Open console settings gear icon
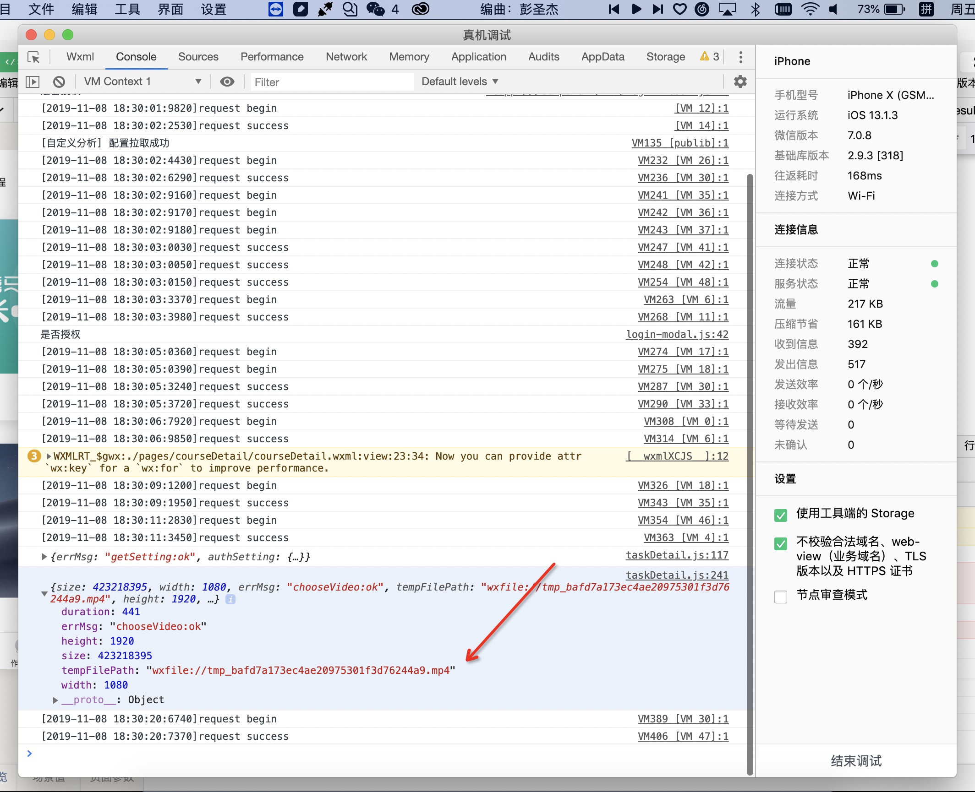Screen dimensions: 975x792 tap(740, 81)
